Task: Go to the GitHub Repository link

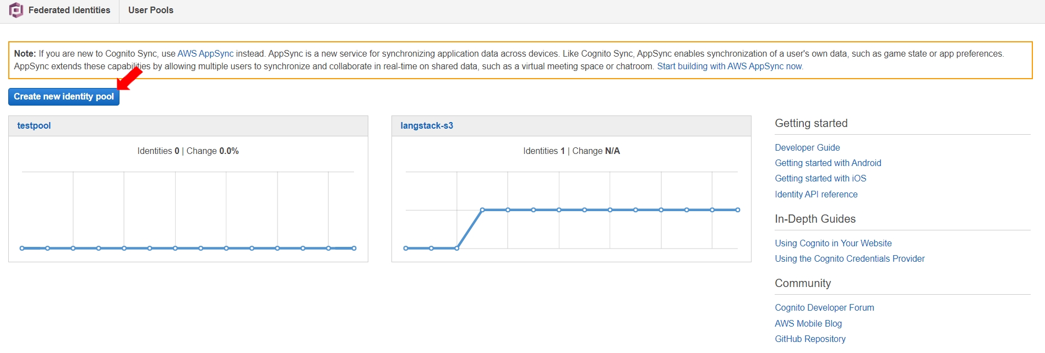Action: [810, 339]
